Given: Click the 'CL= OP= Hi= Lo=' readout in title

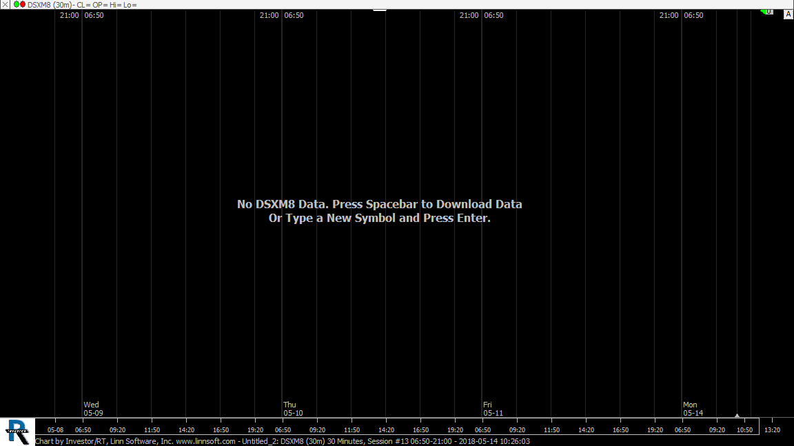Looking at the screenshot, I should tap(107, 5).
